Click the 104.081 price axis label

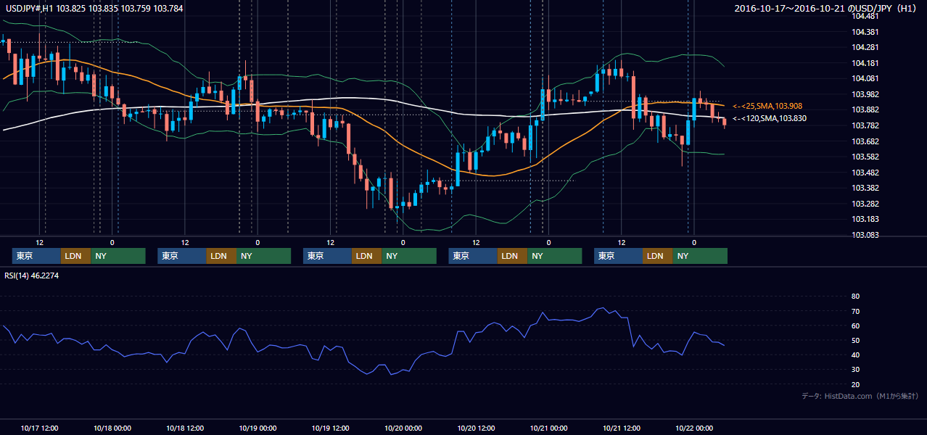[x=865, y=79]
